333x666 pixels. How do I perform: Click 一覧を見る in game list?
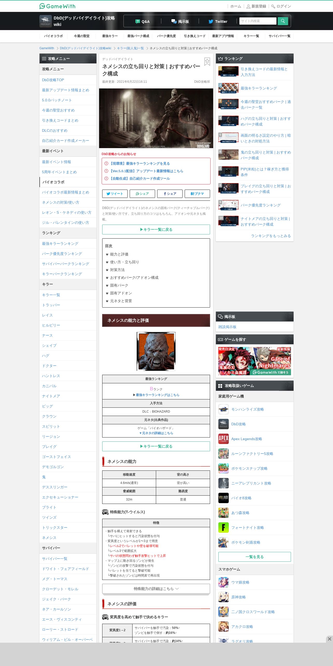(x=255, y=557)
